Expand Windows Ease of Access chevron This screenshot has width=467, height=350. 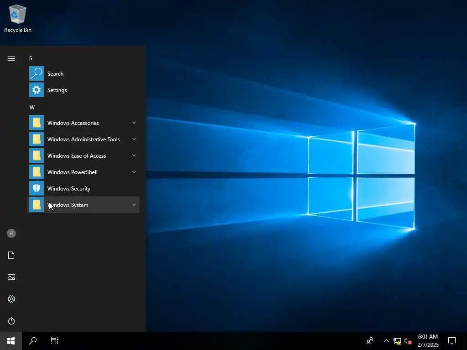pos(134,155)
